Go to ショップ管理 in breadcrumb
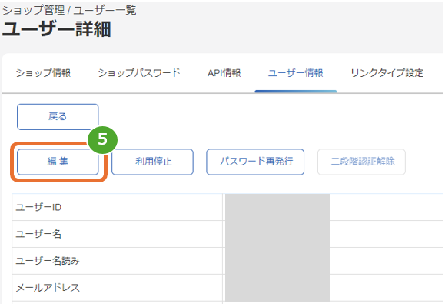This screenshot has height=304, width=445. (x=34, y=11)
